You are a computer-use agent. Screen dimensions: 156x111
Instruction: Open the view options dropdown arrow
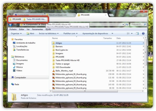132,34
